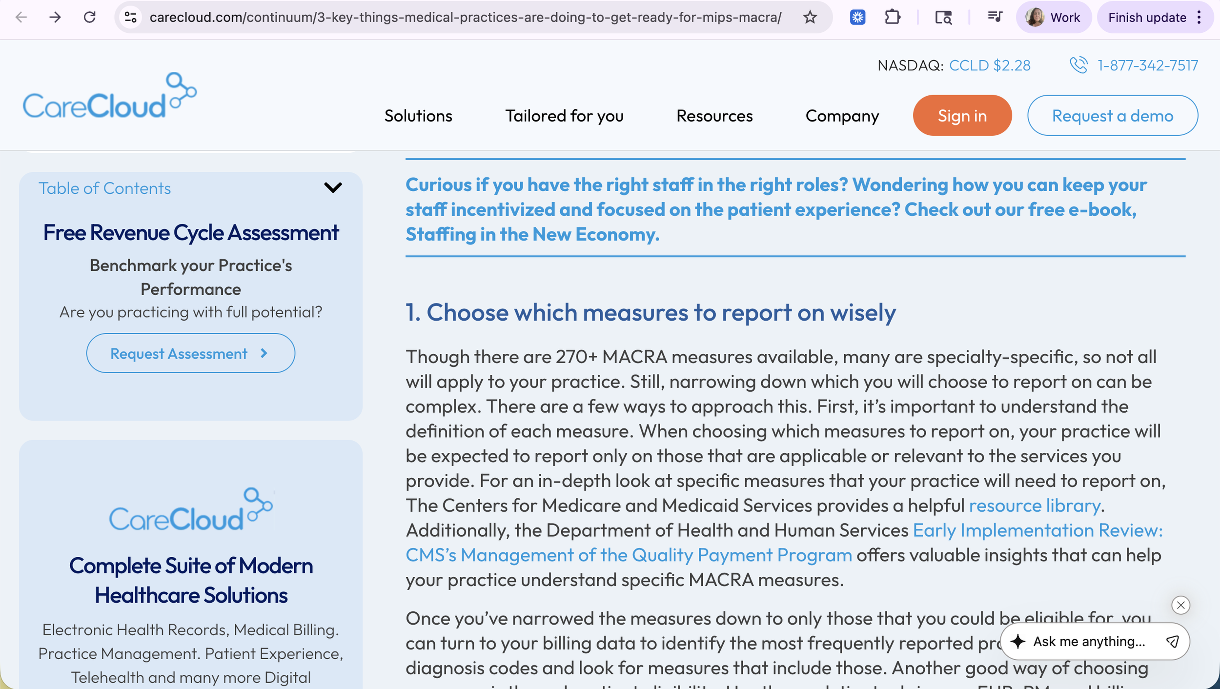
Task: Open the Extensions puzzle icon
Action: pos(892,18)
